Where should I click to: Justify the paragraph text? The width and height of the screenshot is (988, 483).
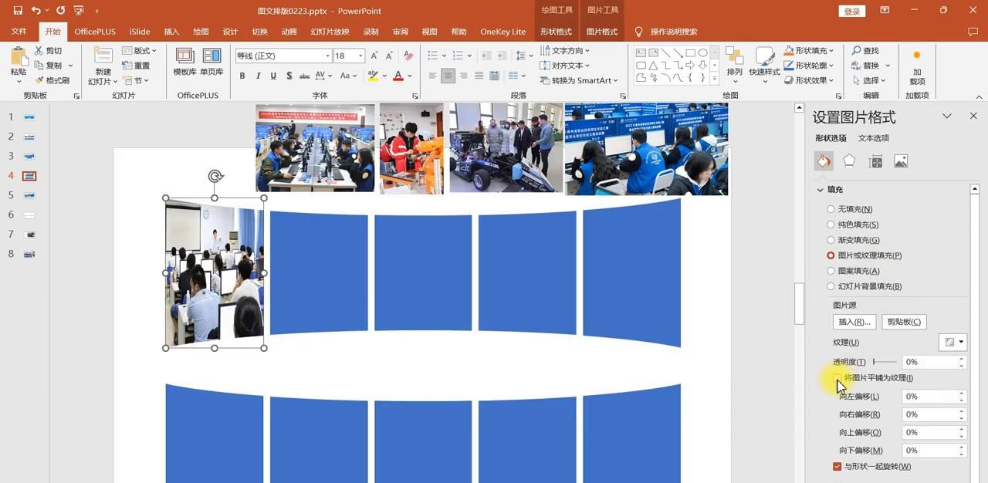(x=479, y=76)
